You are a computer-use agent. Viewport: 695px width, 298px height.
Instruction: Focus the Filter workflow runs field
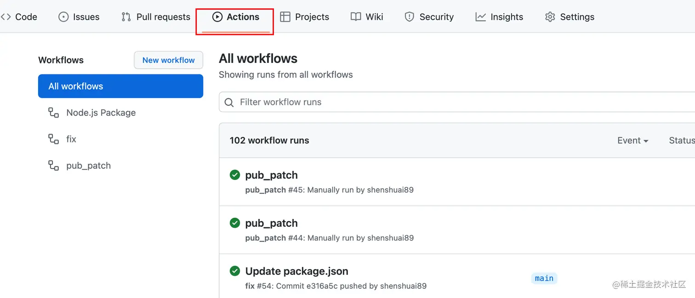[x=457, y=102]
